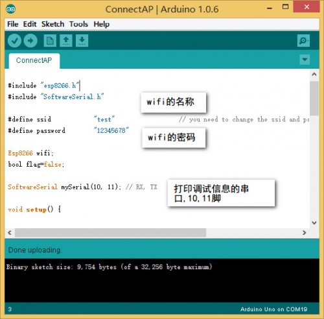The image size is (324, 319).
Task: Click the horizontal scrollbar thumb
Action: point(110,233)
